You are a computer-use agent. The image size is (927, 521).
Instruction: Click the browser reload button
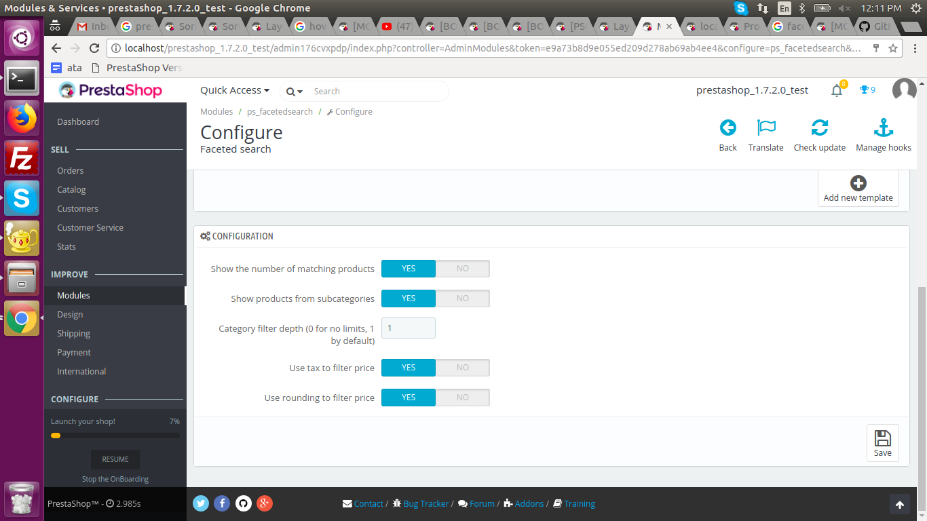coord(94,48)
